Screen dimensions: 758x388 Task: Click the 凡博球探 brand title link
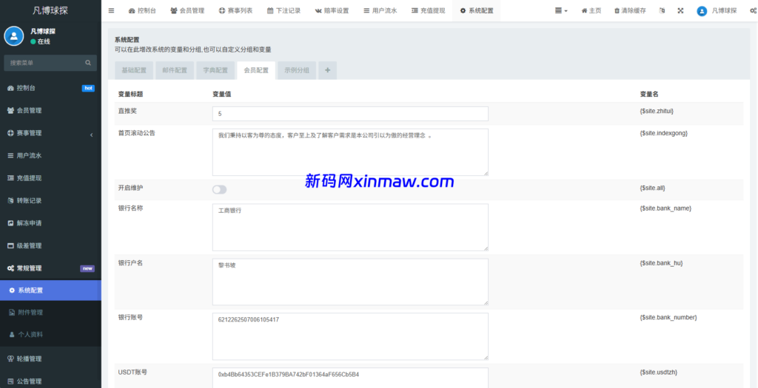click(50, 10)
